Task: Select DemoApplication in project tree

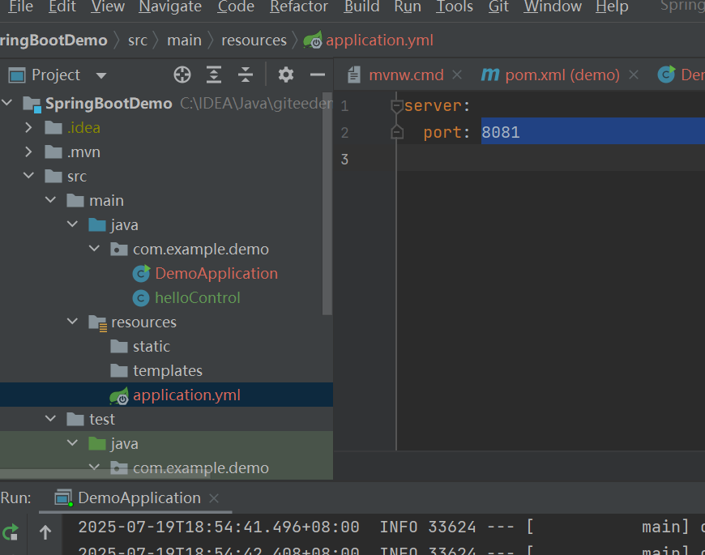Action: [216, 273]
